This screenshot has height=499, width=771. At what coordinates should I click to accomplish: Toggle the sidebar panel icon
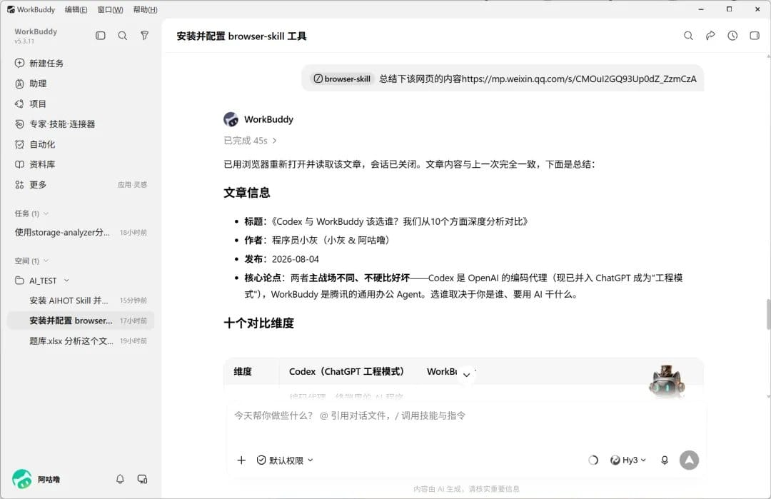click(x=101, y=36)
